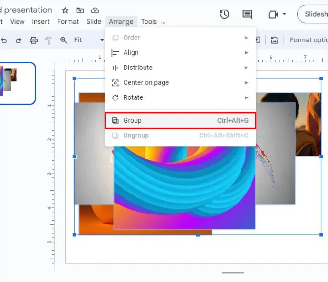
Task: Click the zoom magnifier icon
Action: (63, 40)
